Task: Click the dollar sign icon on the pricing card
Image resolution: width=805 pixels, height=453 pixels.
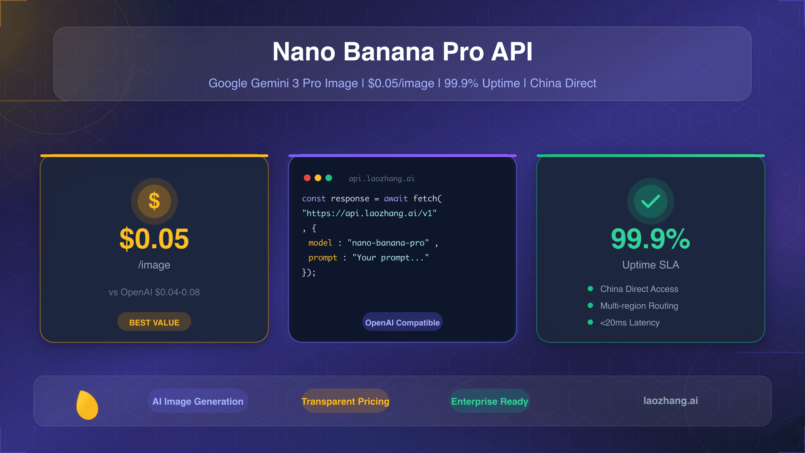Action: pyautogui.click(x=154, y=201)
